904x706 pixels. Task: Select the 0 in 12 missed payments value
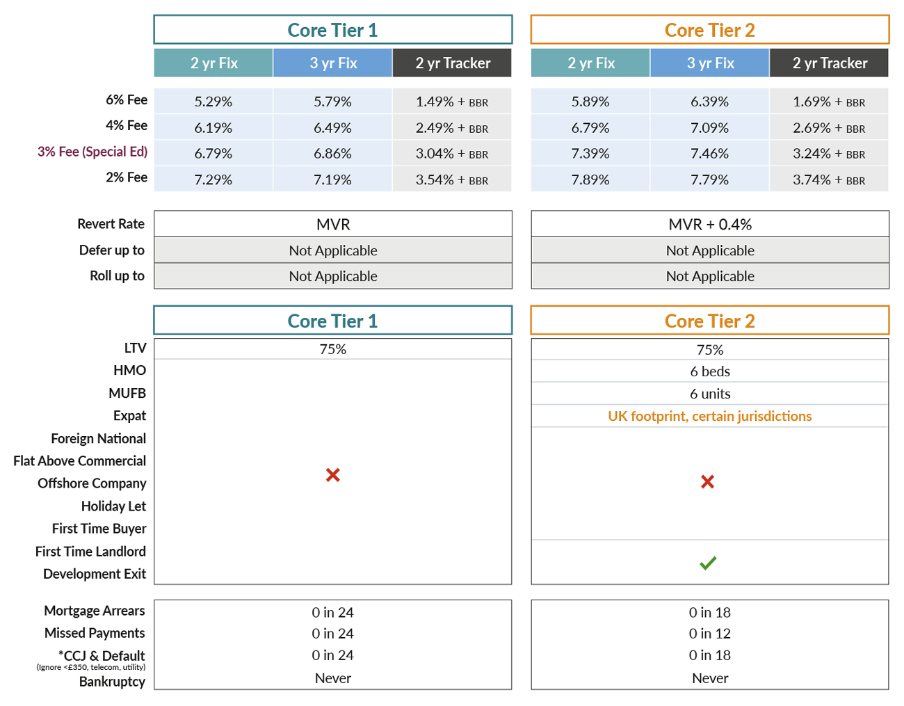tap(709, 634)
